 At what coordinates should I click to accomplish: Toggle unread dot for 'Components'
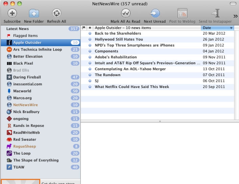pyautogui.click(x=90, y=51)
